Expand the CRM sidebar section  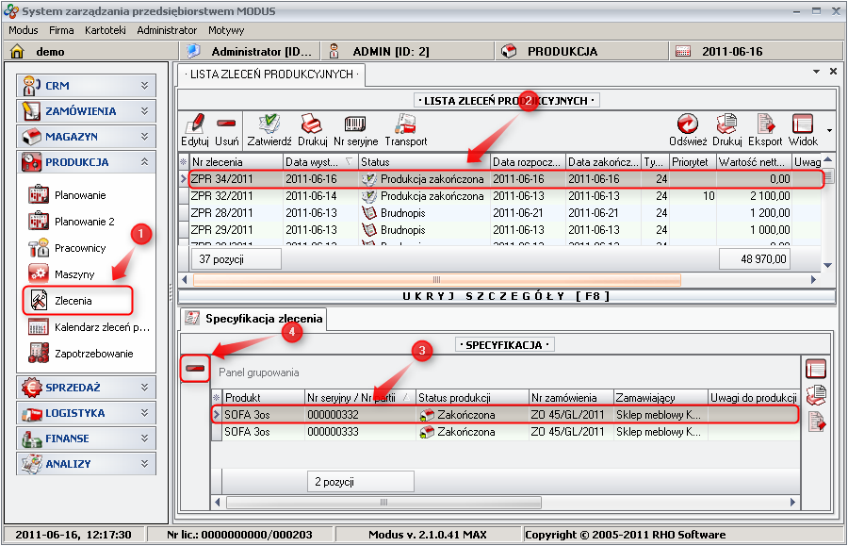[85, 86]
